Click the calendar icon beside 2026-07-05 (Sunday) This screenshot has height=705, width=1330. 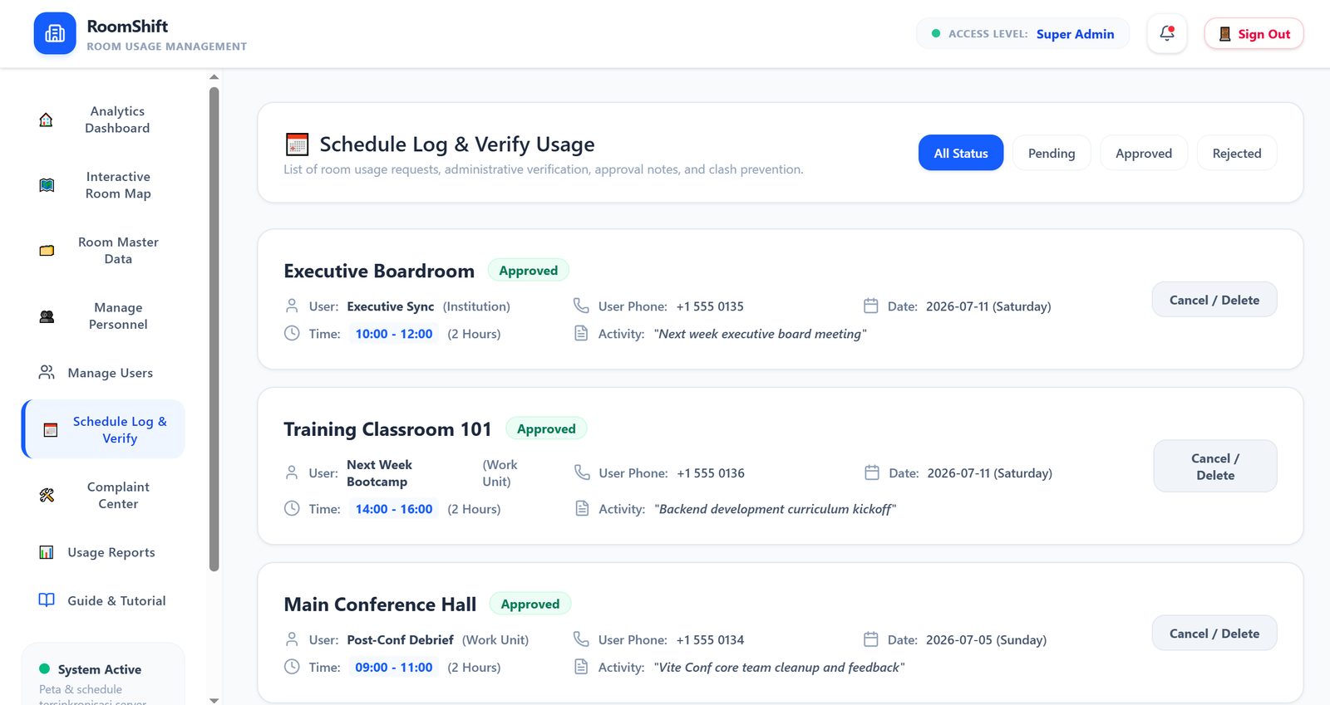point(871,639)
